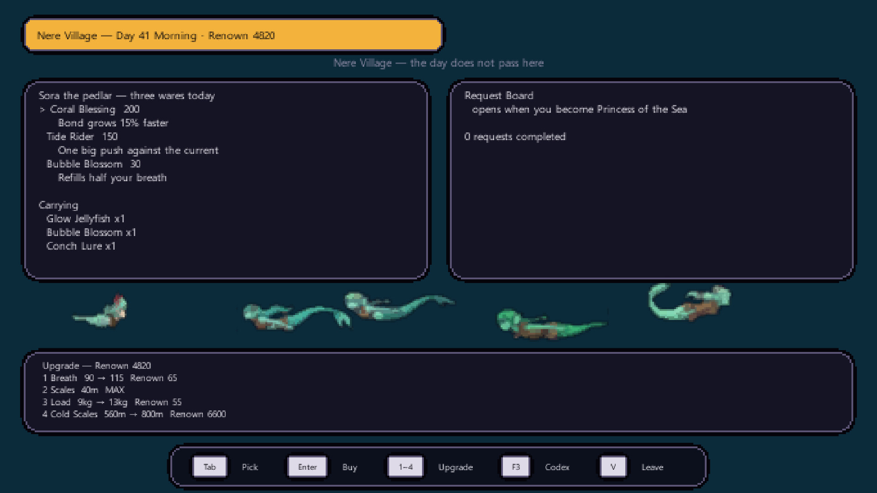Click the upturned-tail mermaid sprite below Request Board

[x=689, y=302]
